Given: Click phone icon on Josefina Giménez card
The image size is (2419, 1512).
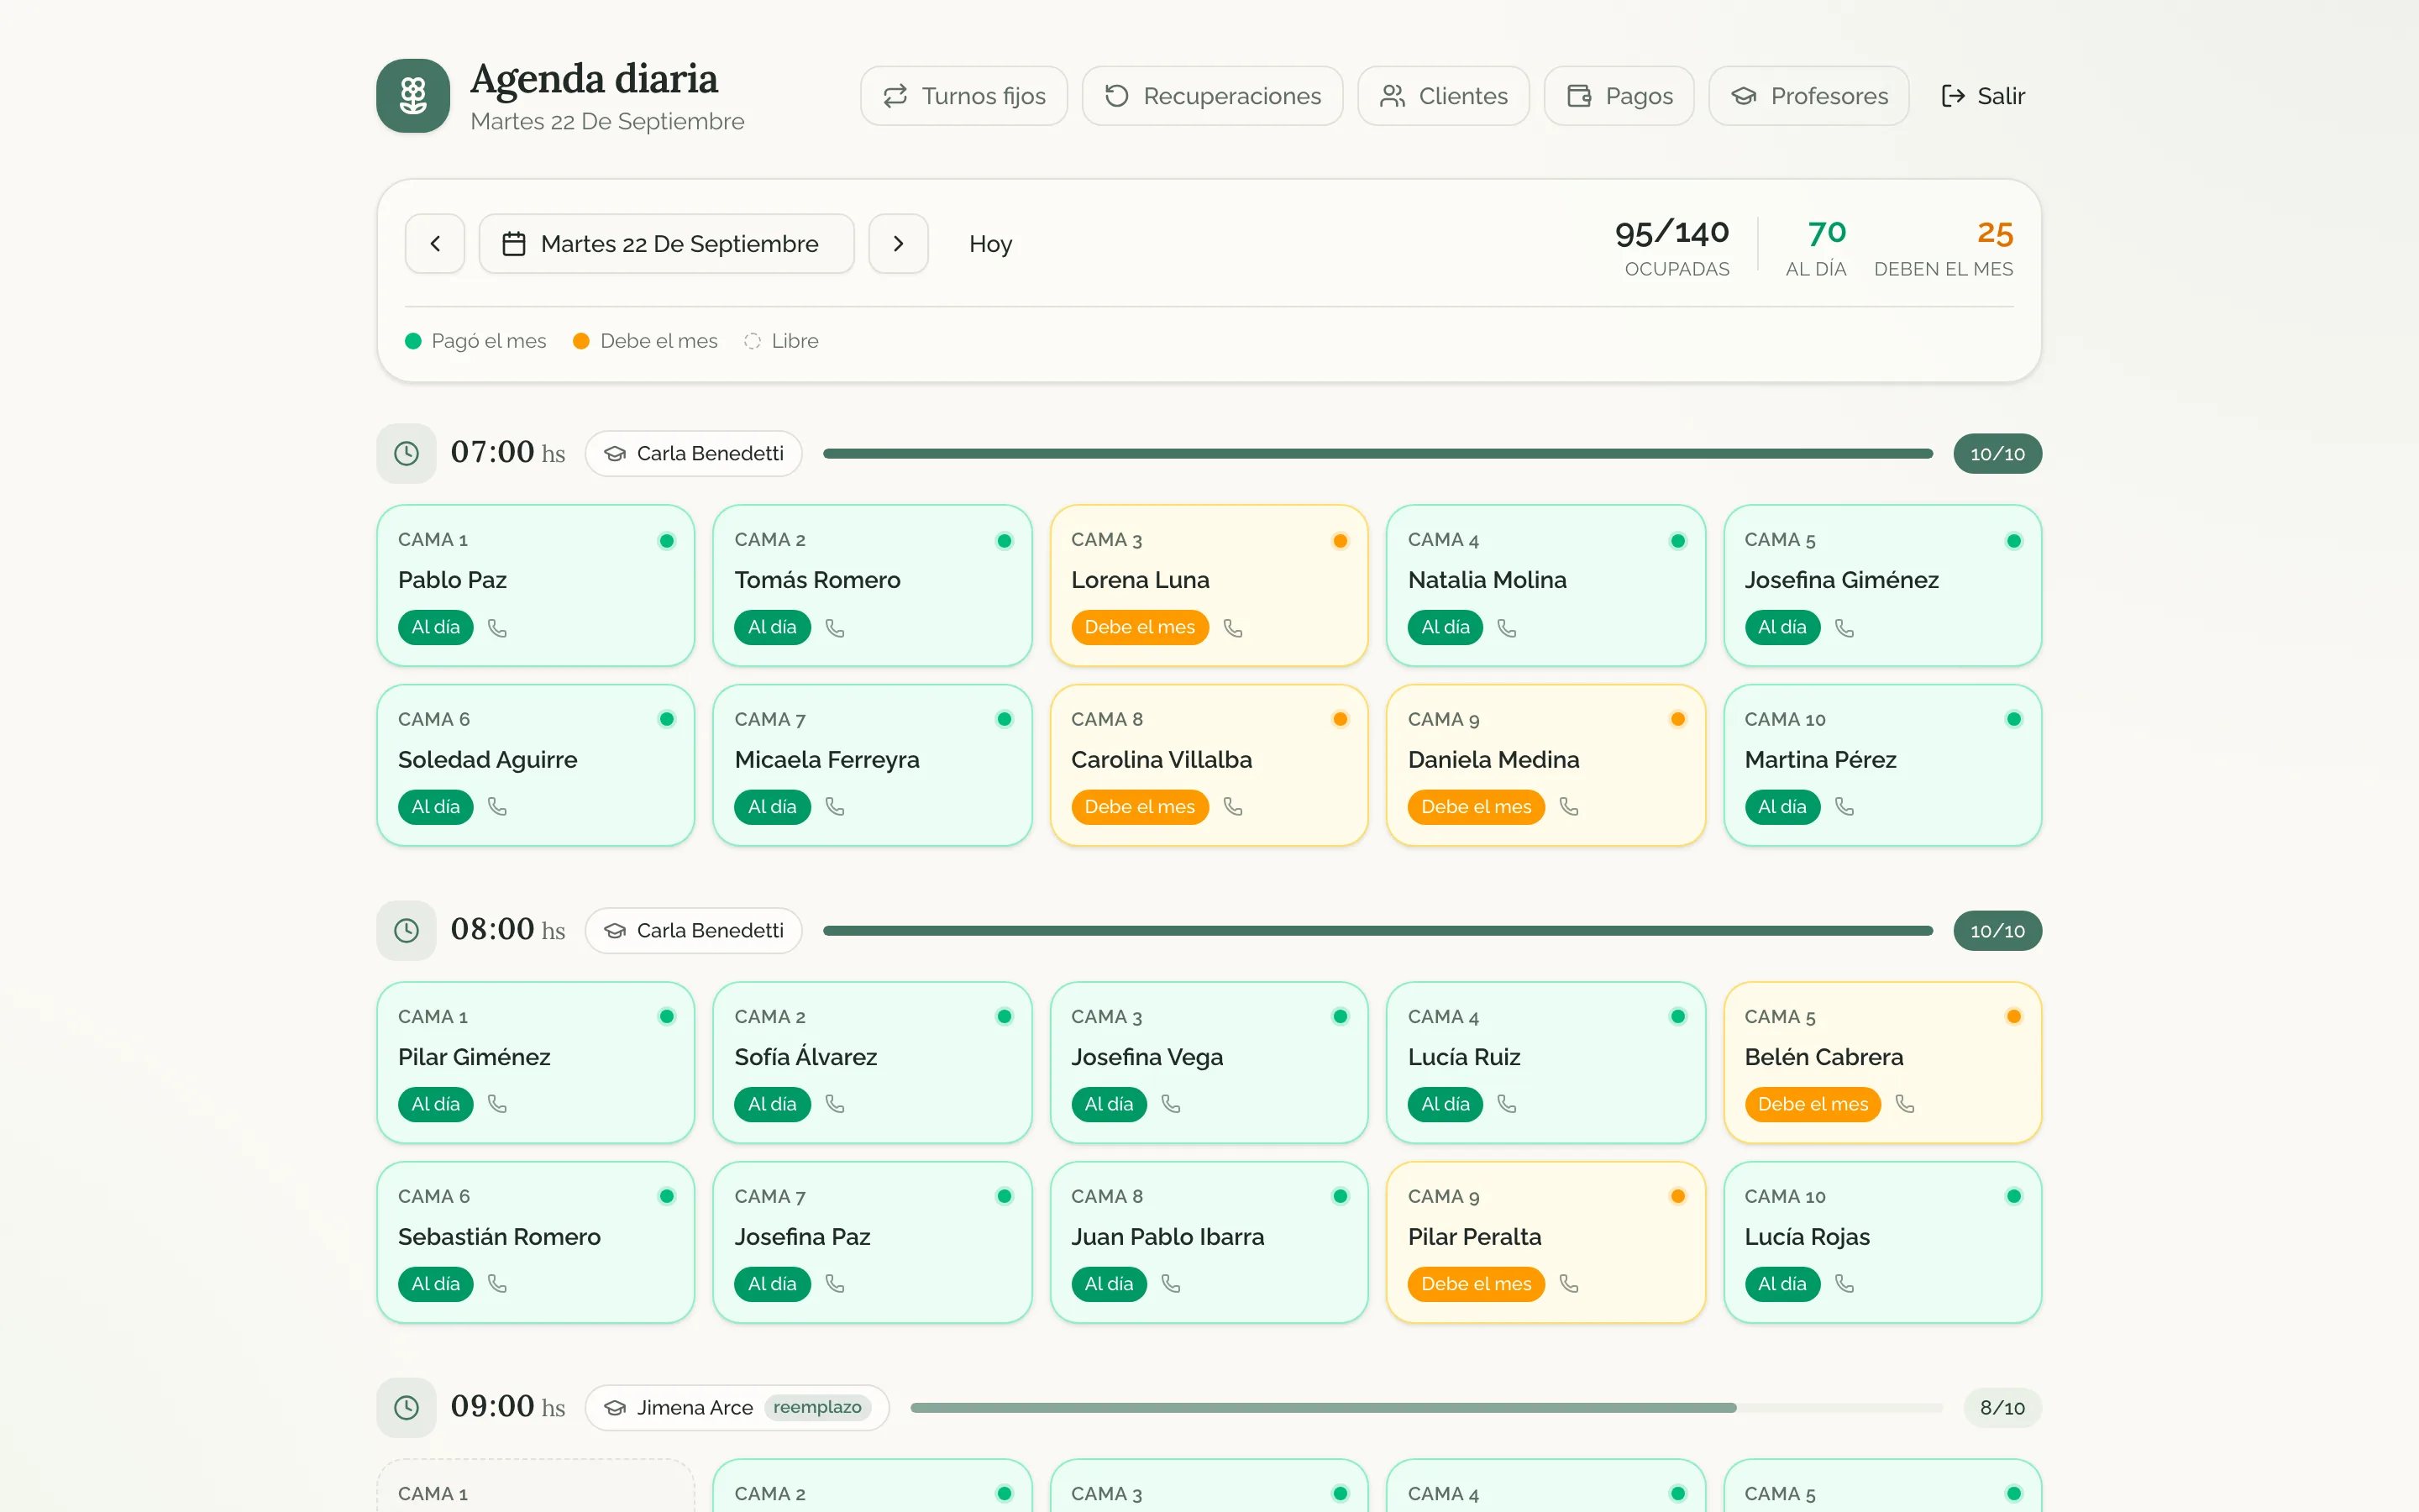Looking at the screenshot, I should [x=1844, y=628].
